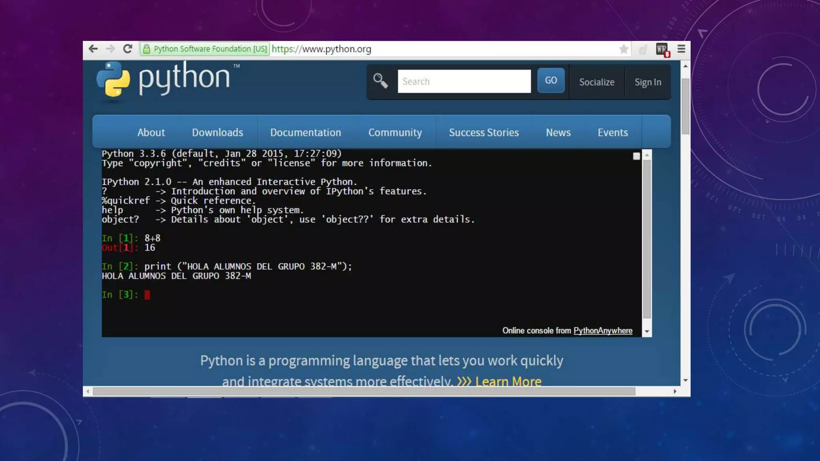Click the green padlock security badge
Viewport: 820px width, 461px height.
click(147, 49)
